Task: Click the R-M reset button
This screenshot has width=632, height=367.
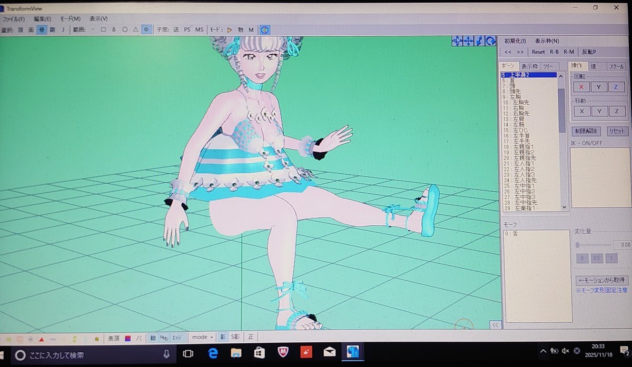Action: (x=569, y=52)
